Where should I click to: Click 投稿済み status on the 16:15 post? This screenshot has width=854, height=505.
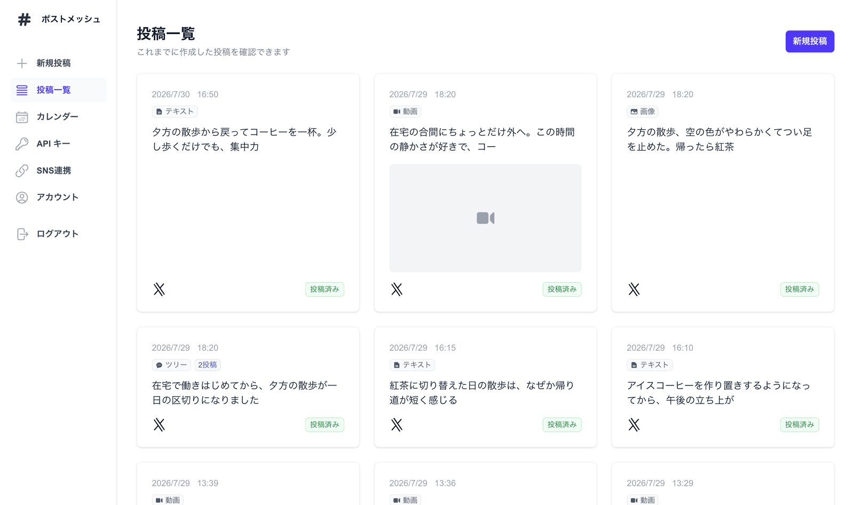click(562, 425)
